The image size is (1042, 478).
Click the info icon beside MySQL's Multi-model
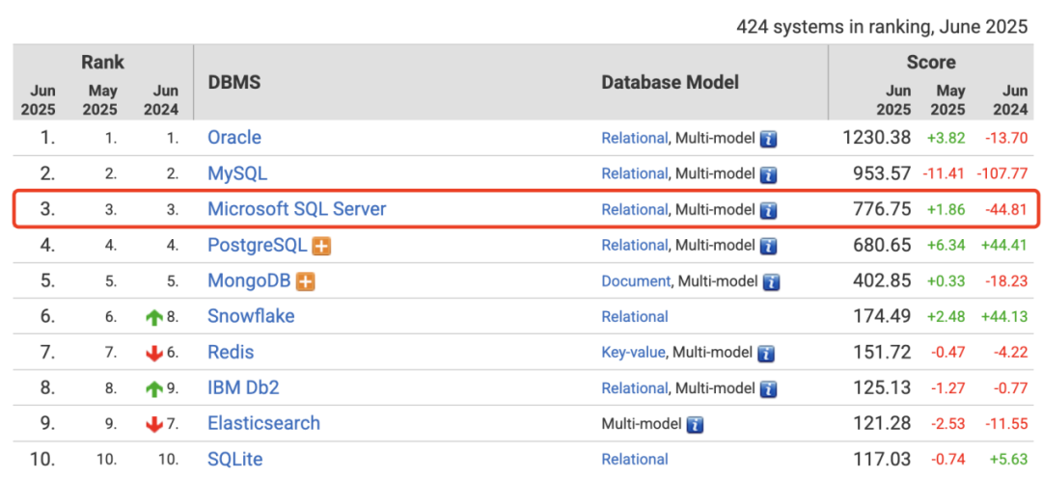pyautogui.click(x=769, y=174)
